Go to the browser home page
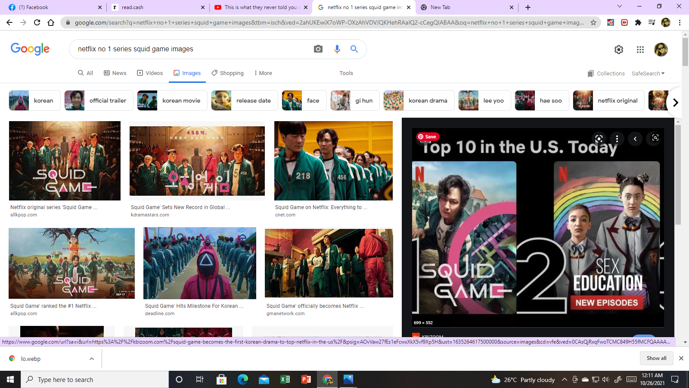This screenshot has width=689, height=388. pyautogui.click(x=51, y=22)
